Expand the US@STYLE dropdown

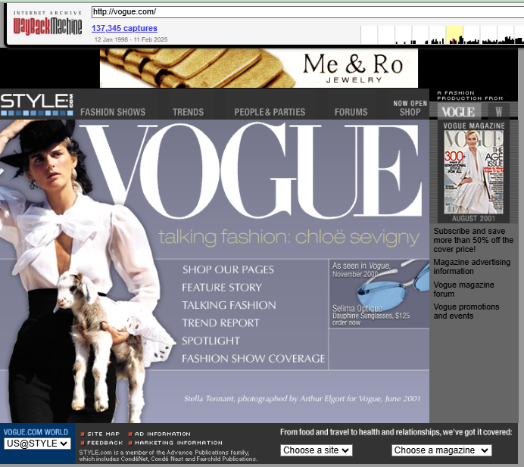coord(37,444)
